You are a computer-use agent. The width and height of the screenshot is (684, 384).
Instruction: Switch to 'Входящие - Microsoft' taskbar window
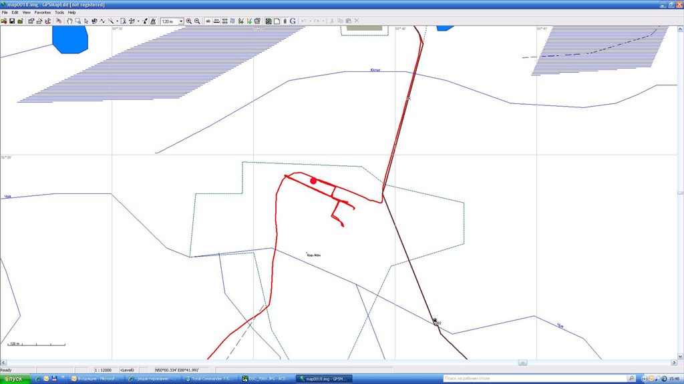97,379
